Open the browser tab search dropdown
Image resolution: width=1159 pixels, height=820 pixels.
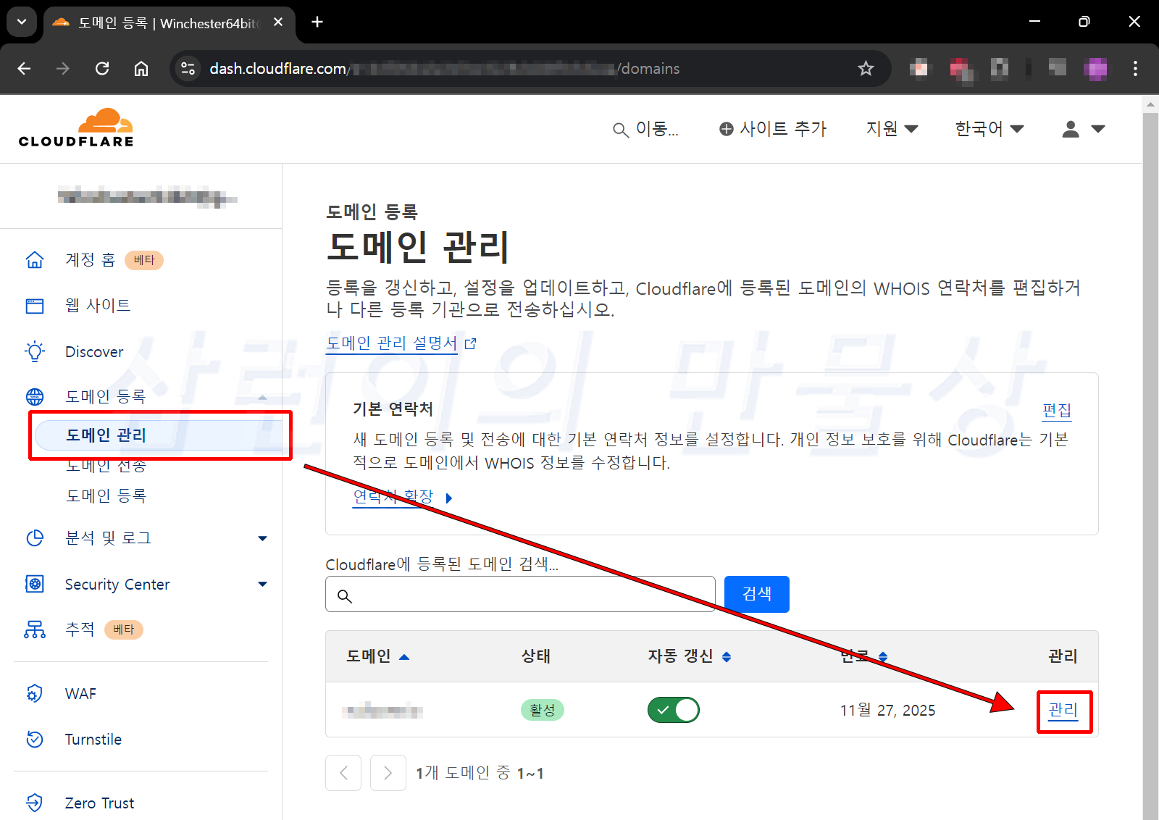(x=22, y=22)
